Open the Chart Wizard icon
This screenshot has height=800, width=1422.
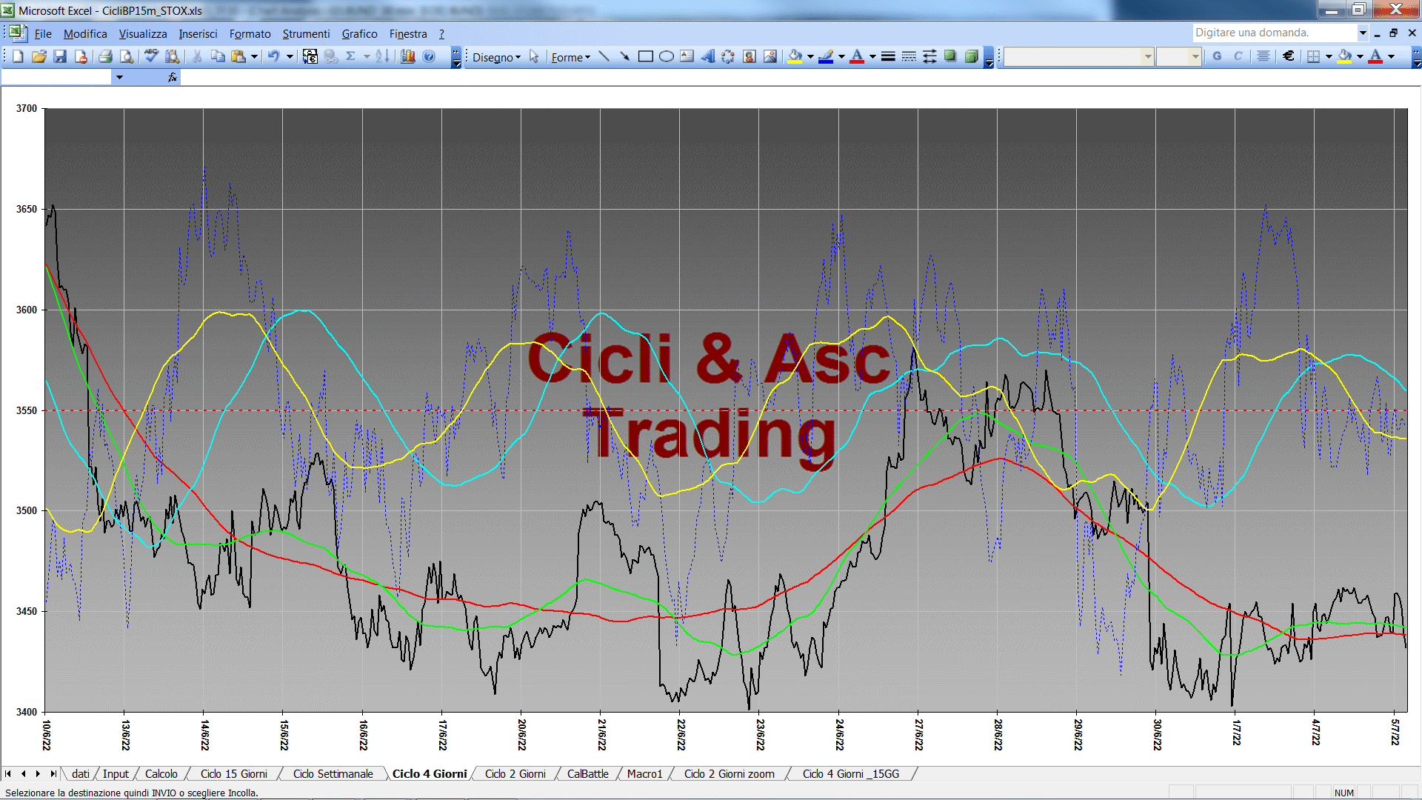click(408, 56)
